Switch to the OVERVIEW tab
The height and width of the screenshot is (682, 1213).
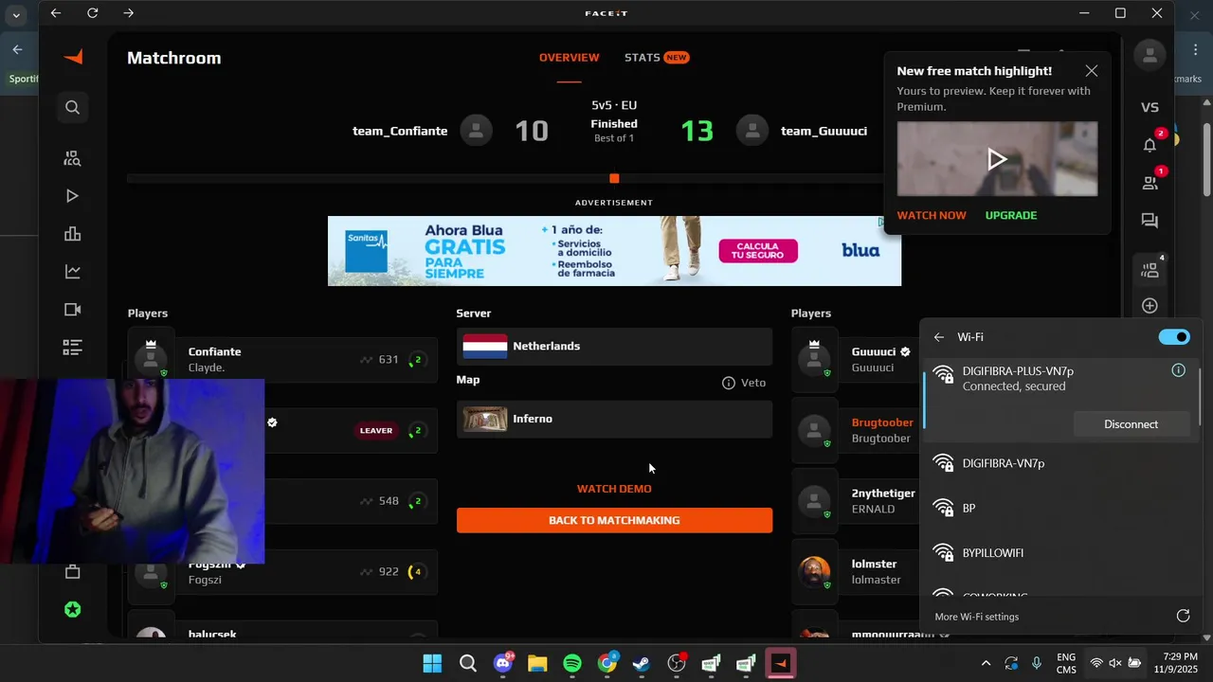point(569,58)
